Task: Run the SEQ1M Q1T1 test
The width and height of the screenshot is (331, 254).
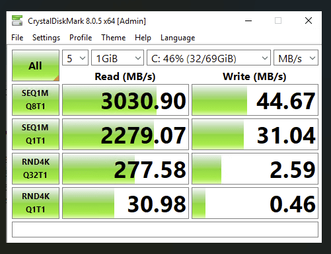Action: click(36, 134)
